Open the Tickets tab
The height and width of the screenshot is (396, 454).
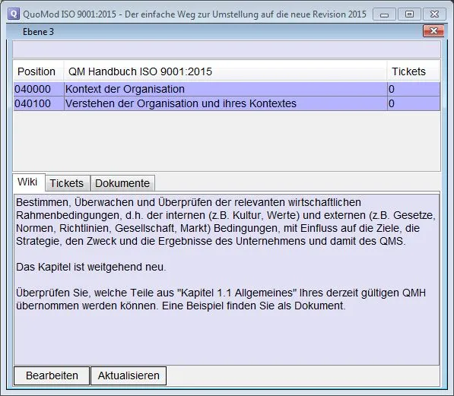(x=68, y=183)
